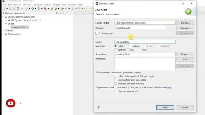Toggle the Enclosing type checkbox
The image size is (205, 115).
(97, 33)
